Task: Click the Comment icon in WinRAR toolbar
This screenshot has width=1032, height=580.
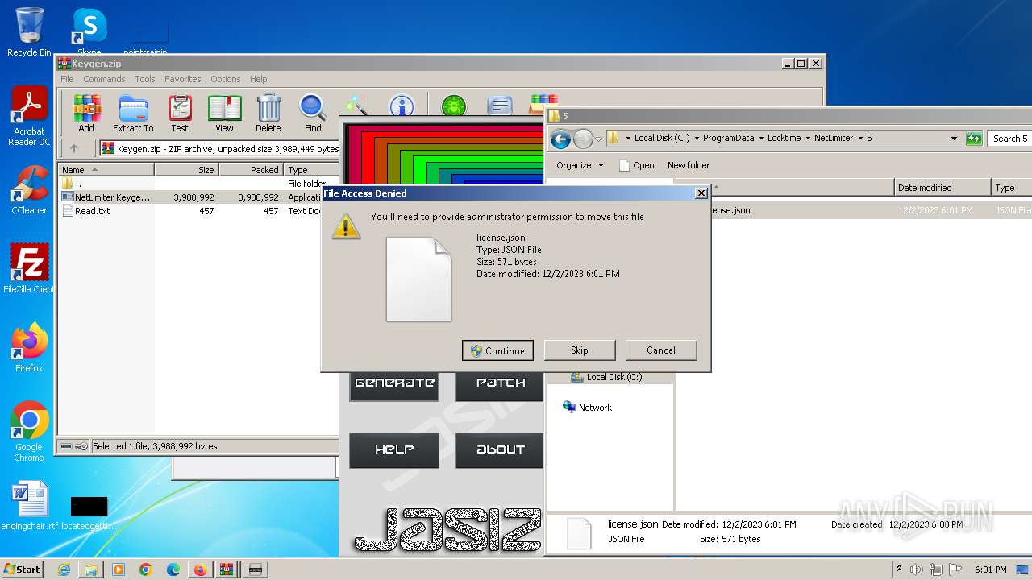Action: coord(500,106)
